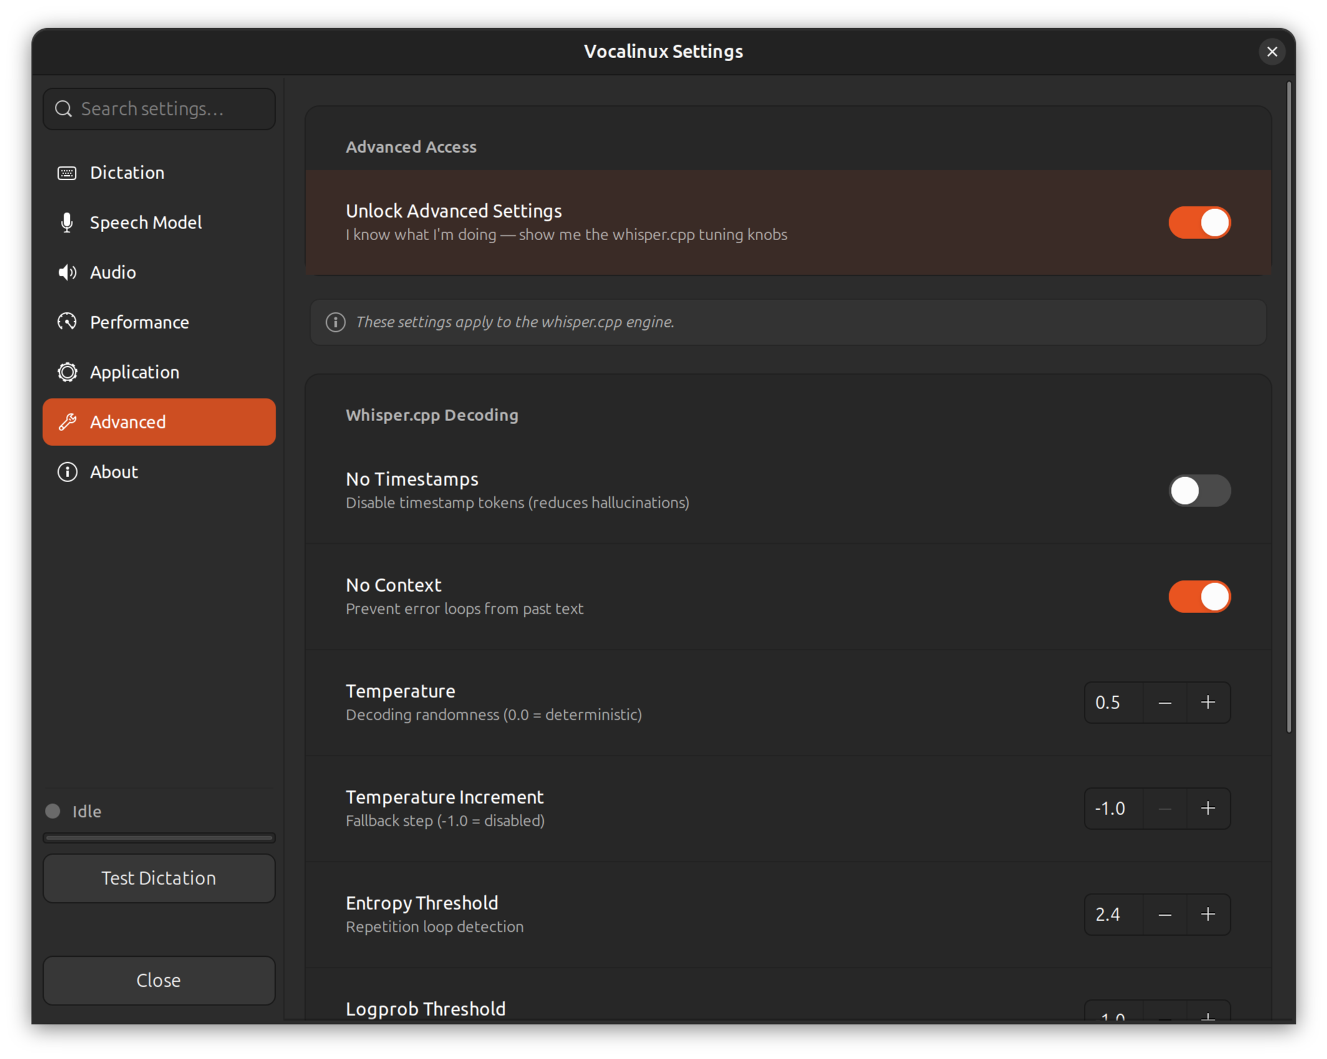Increase the Entropy Threshold value

[1208, 915]
